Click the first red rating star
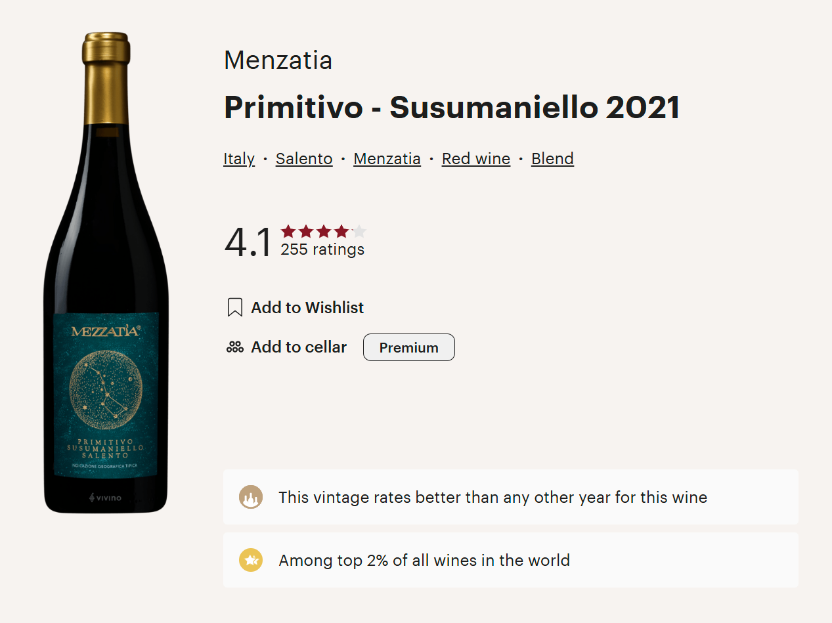Viewport: 832px width, 623px height. tap(288, 231)
